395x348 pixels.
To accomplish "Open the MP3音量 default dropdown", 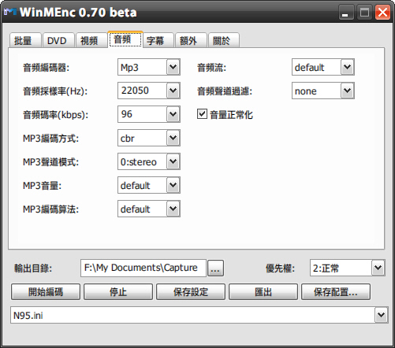I will pyautogui.click(x=173, y=185).
